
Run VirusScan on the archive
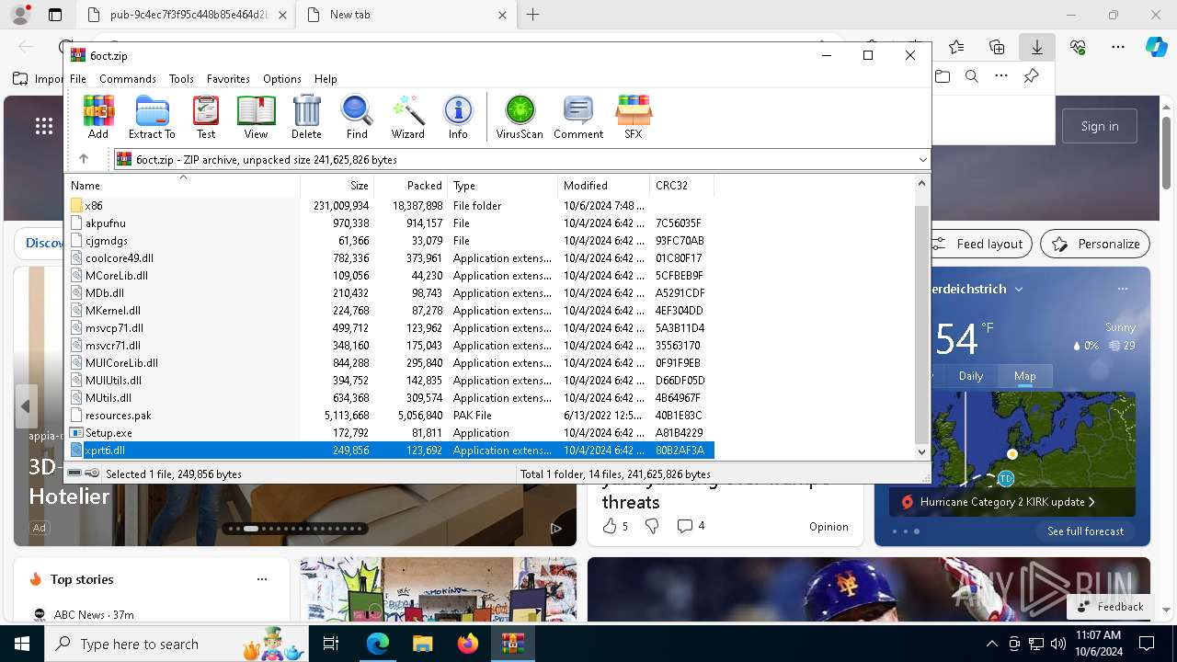[x=520, y=117]
